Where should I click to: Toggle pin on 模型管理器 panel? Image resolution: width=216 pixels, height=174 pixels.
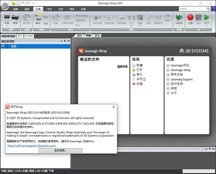pyautogui.click(x=64, y=42)
